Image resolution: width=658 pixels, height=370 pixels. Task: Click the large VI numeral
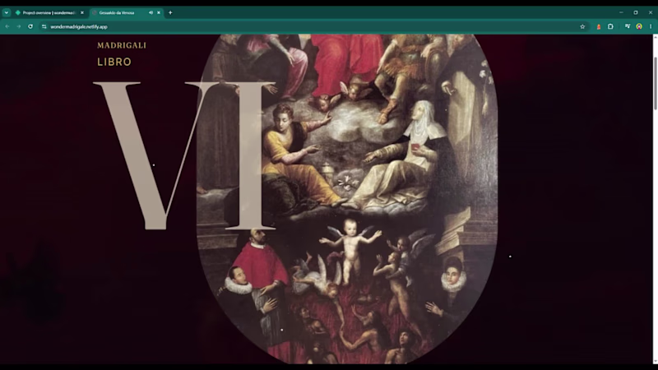(184, 155)
